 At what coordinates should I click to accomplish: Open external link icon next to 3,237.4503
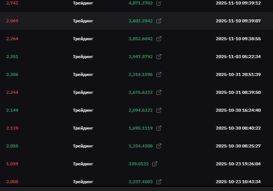coord(159,182)
